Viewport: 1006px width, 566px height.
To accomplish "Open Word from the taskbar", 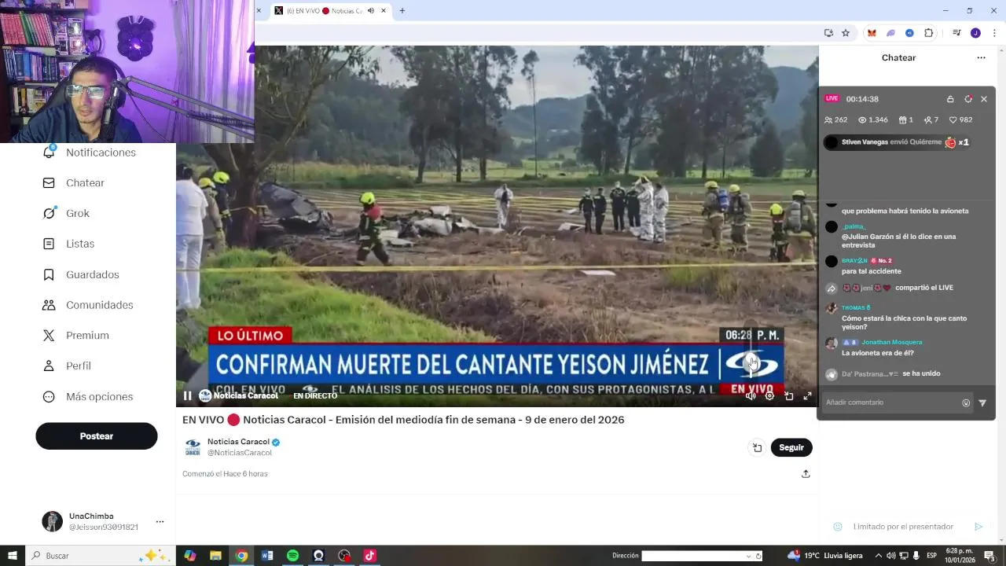I will (x=267, y=556).
